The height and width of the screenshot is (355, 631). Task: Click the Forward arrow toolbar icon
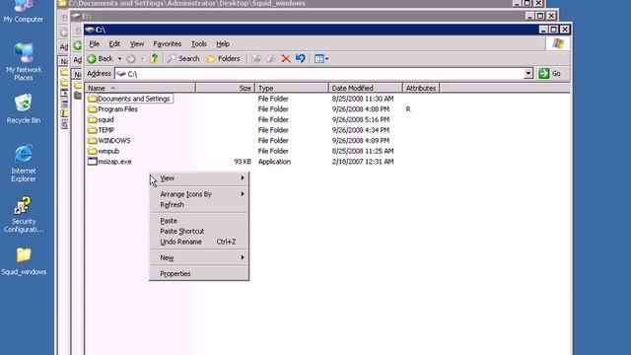pyautogui.click(x=131, y=59)
